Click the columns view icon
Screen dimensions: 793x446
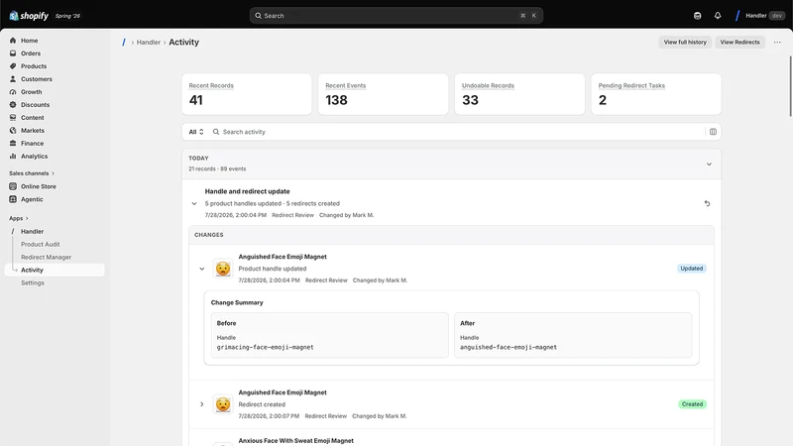pyautogui.click(x=713, y=132)
